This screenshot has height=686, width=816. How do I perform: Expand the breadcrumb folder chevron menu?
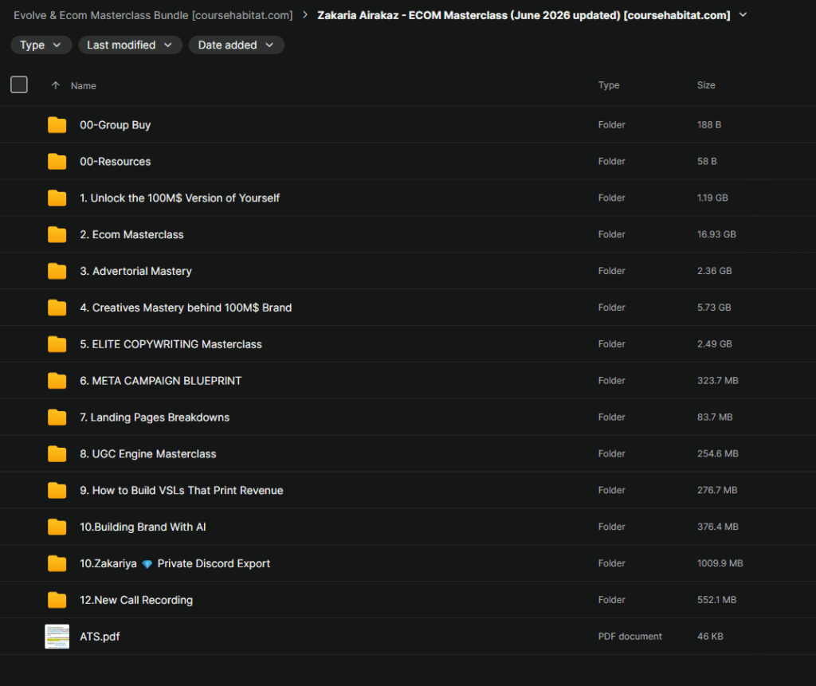point(743,15)
